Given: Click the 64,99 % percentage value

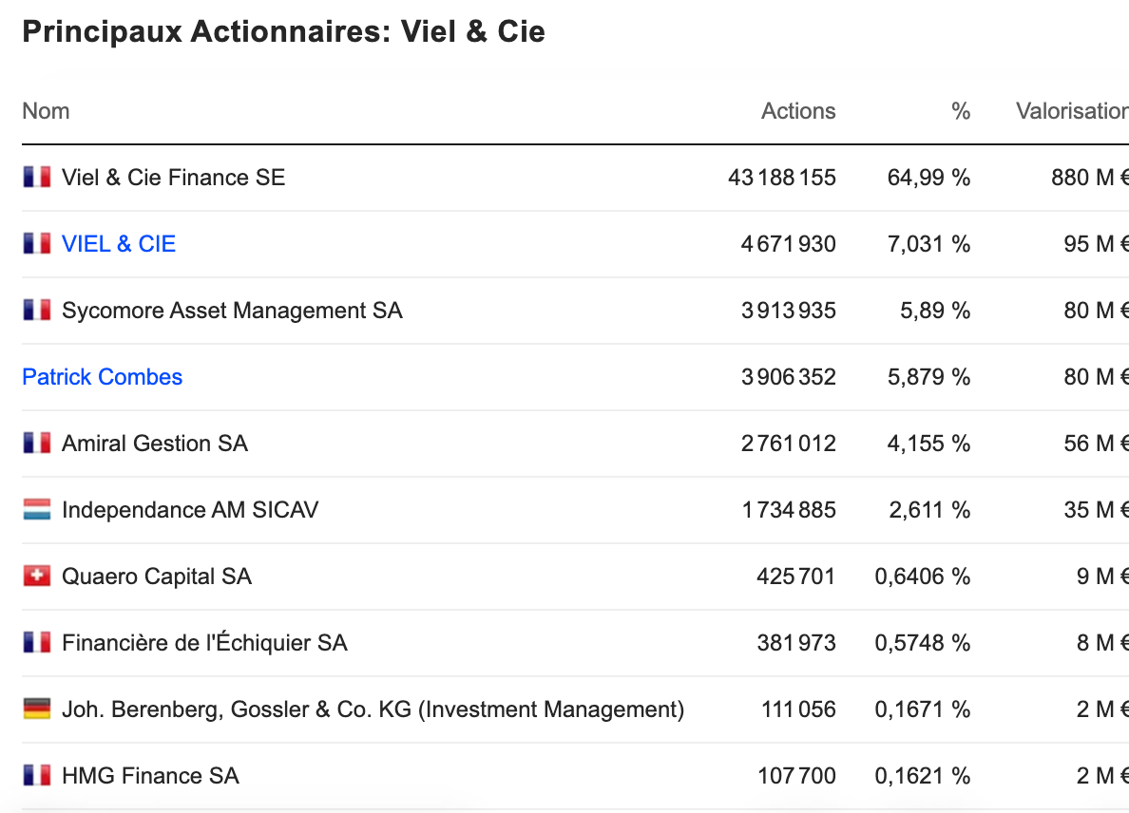Looking at the screenshot, I should pos(928,178).
